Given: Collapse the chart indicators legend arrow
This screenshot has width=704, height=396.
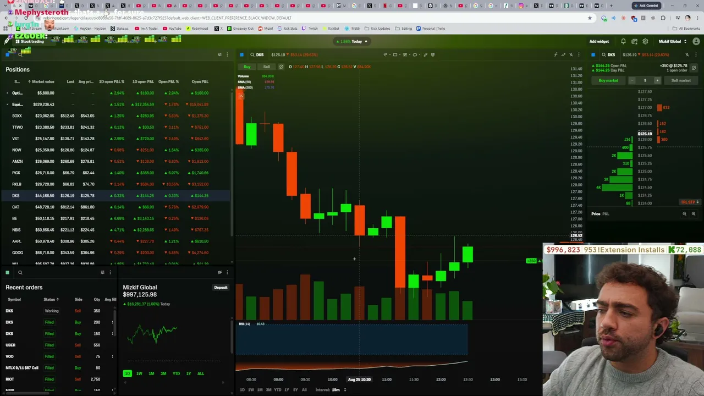Looking at the screenshot, I should click(240, 96).
